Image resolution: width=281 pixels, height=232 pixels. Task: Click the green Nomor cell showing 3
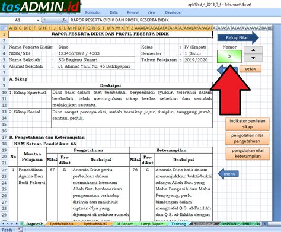point(229,56)
